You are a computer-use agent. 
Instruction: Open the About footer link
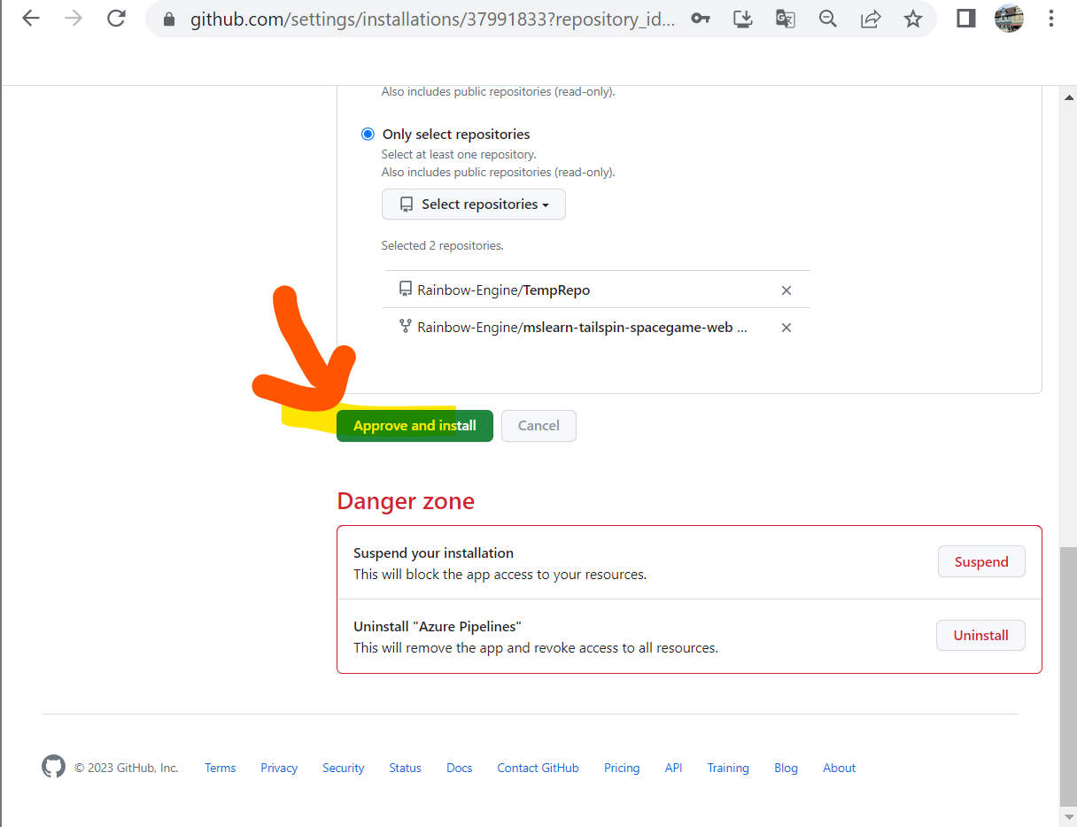pyautogui.click(x=840, y=768)
